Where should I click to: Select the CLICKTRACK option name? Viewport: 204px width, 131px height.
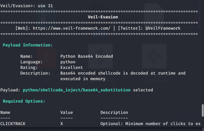click(13, 124)
